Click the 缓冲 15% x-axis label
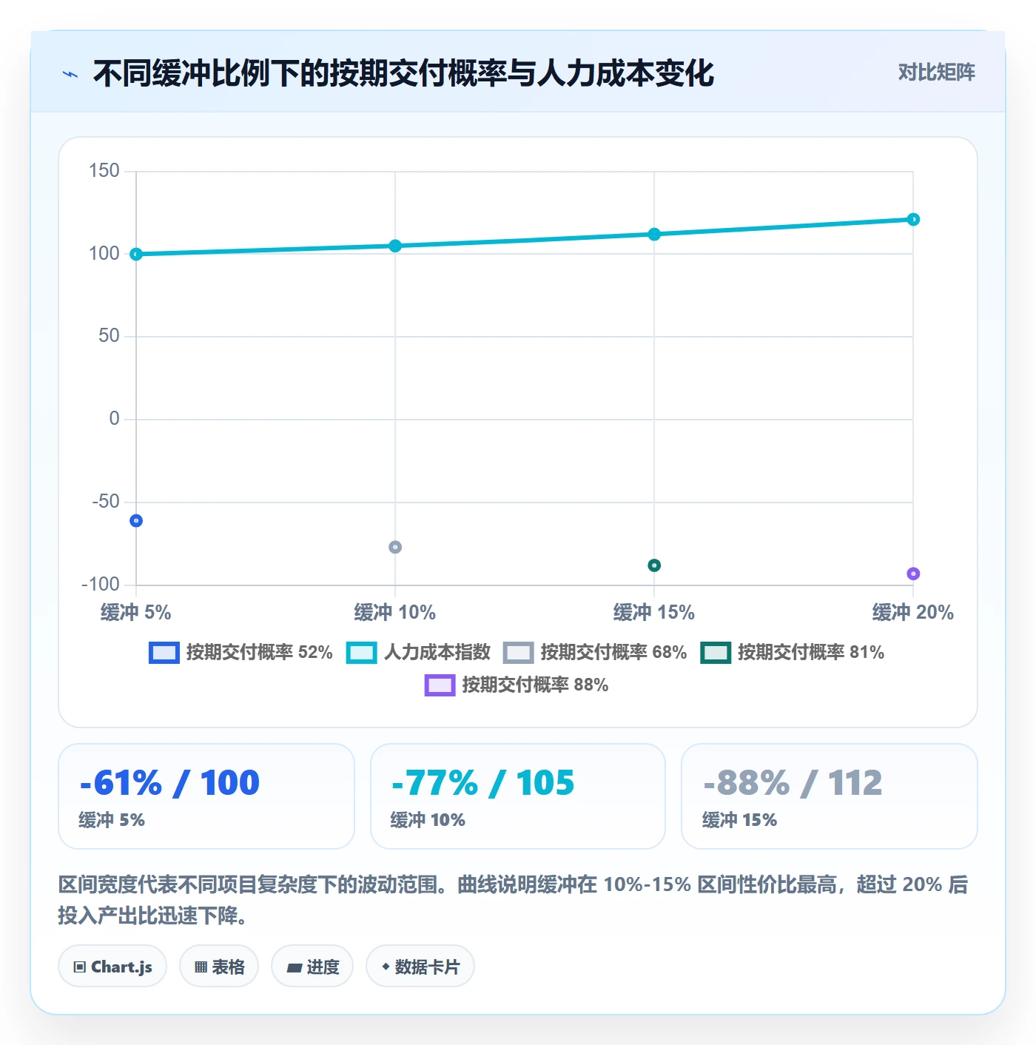Image resolution: width=1036 pixels, height=1045 pixels. (654, 613)
